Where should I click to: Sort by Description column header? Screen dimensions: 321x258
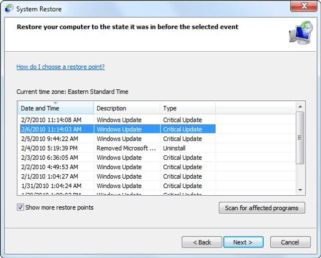coord(127,108)
